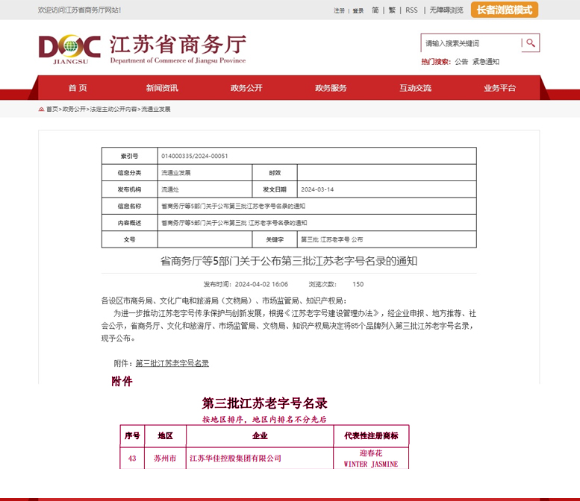Click the DOC Jiangsu logo
580x501 pixels.
(69, 49)
